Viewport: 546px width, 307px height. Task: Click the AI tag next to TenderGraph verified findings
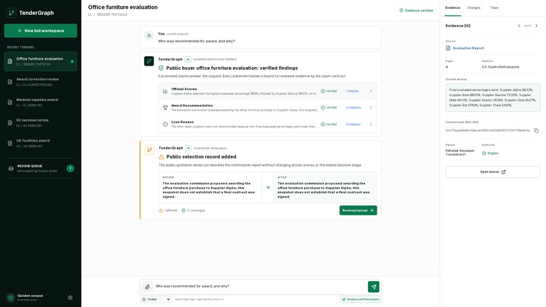click(188, 59)
